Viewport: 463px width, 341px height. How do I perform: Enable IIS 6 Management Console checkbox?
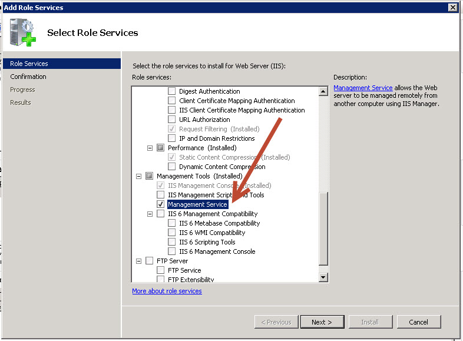coord(171,251)
